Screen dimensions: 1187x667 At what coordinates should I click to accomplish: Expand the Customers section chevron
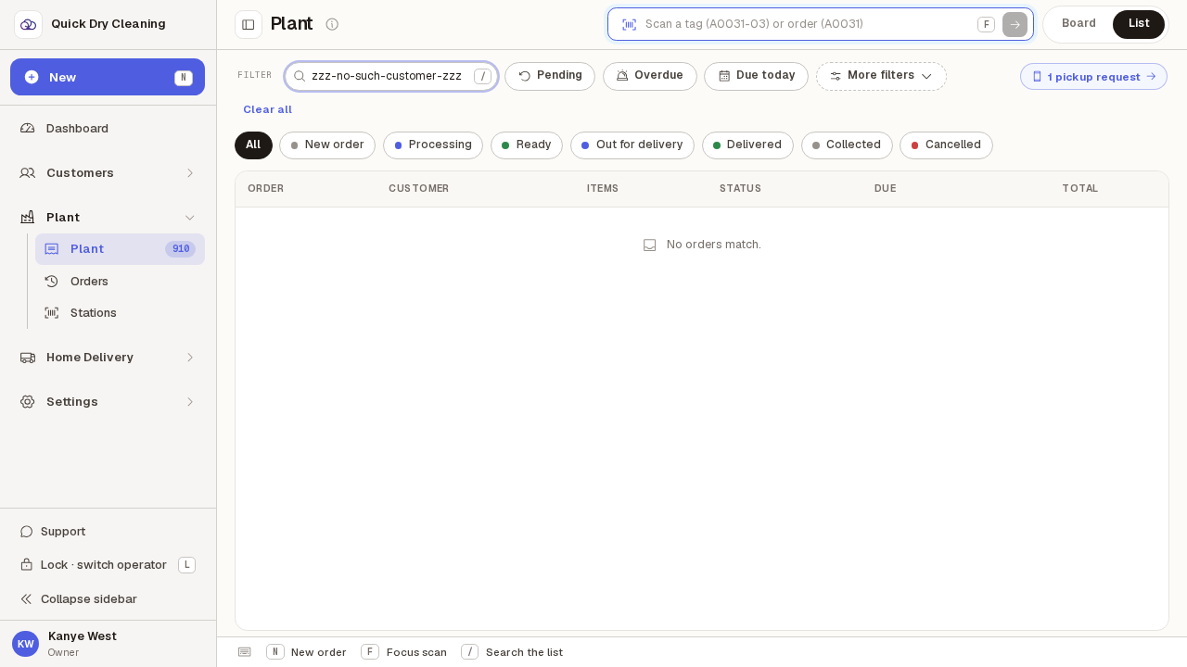(190, 173)
